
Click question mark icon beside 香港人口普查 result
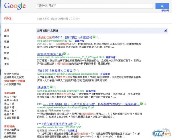coord(74,70)
